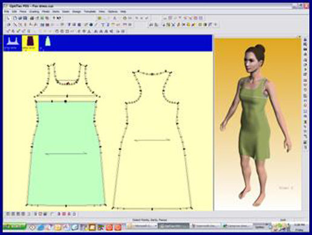Image resolution: width=312 pixels, height=235 pixels.
Task: Select the arrow pointer tool in top toolbar
Action: pos(8,18)
